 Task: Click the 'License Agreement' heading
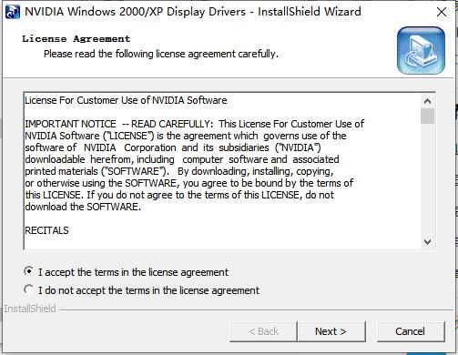(76, 39)
